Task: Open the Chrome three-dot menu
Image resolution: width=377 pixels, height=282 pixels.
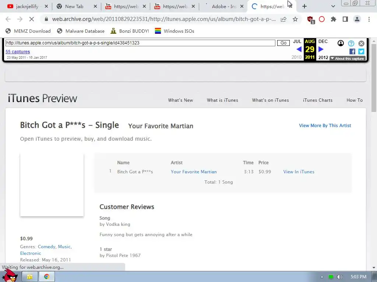Action: 369,19
